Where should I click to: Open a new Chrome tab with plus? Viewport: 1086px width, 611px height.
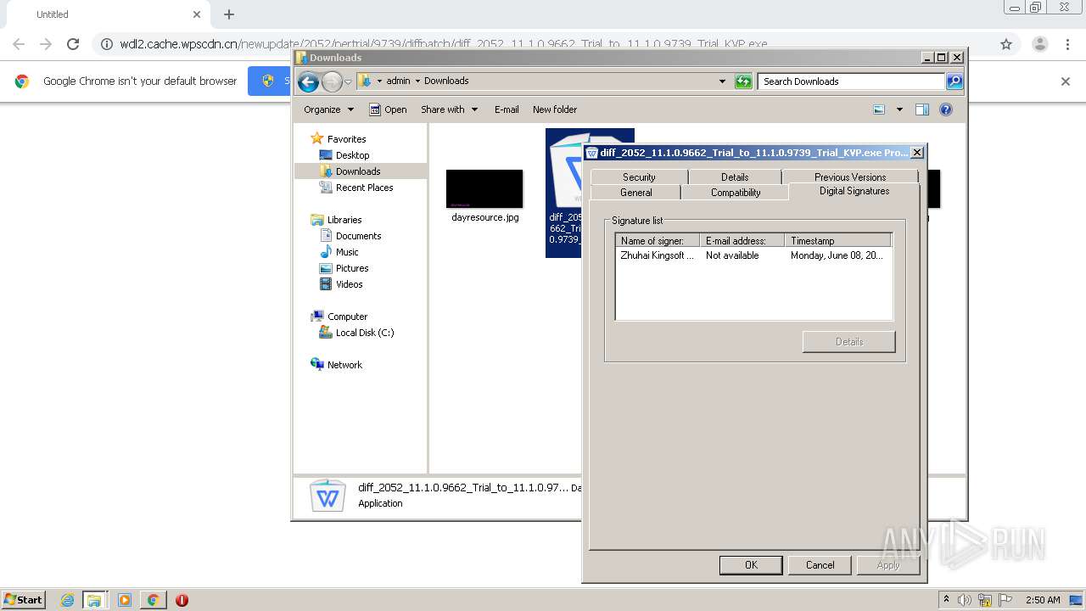(x=229, y=14)
